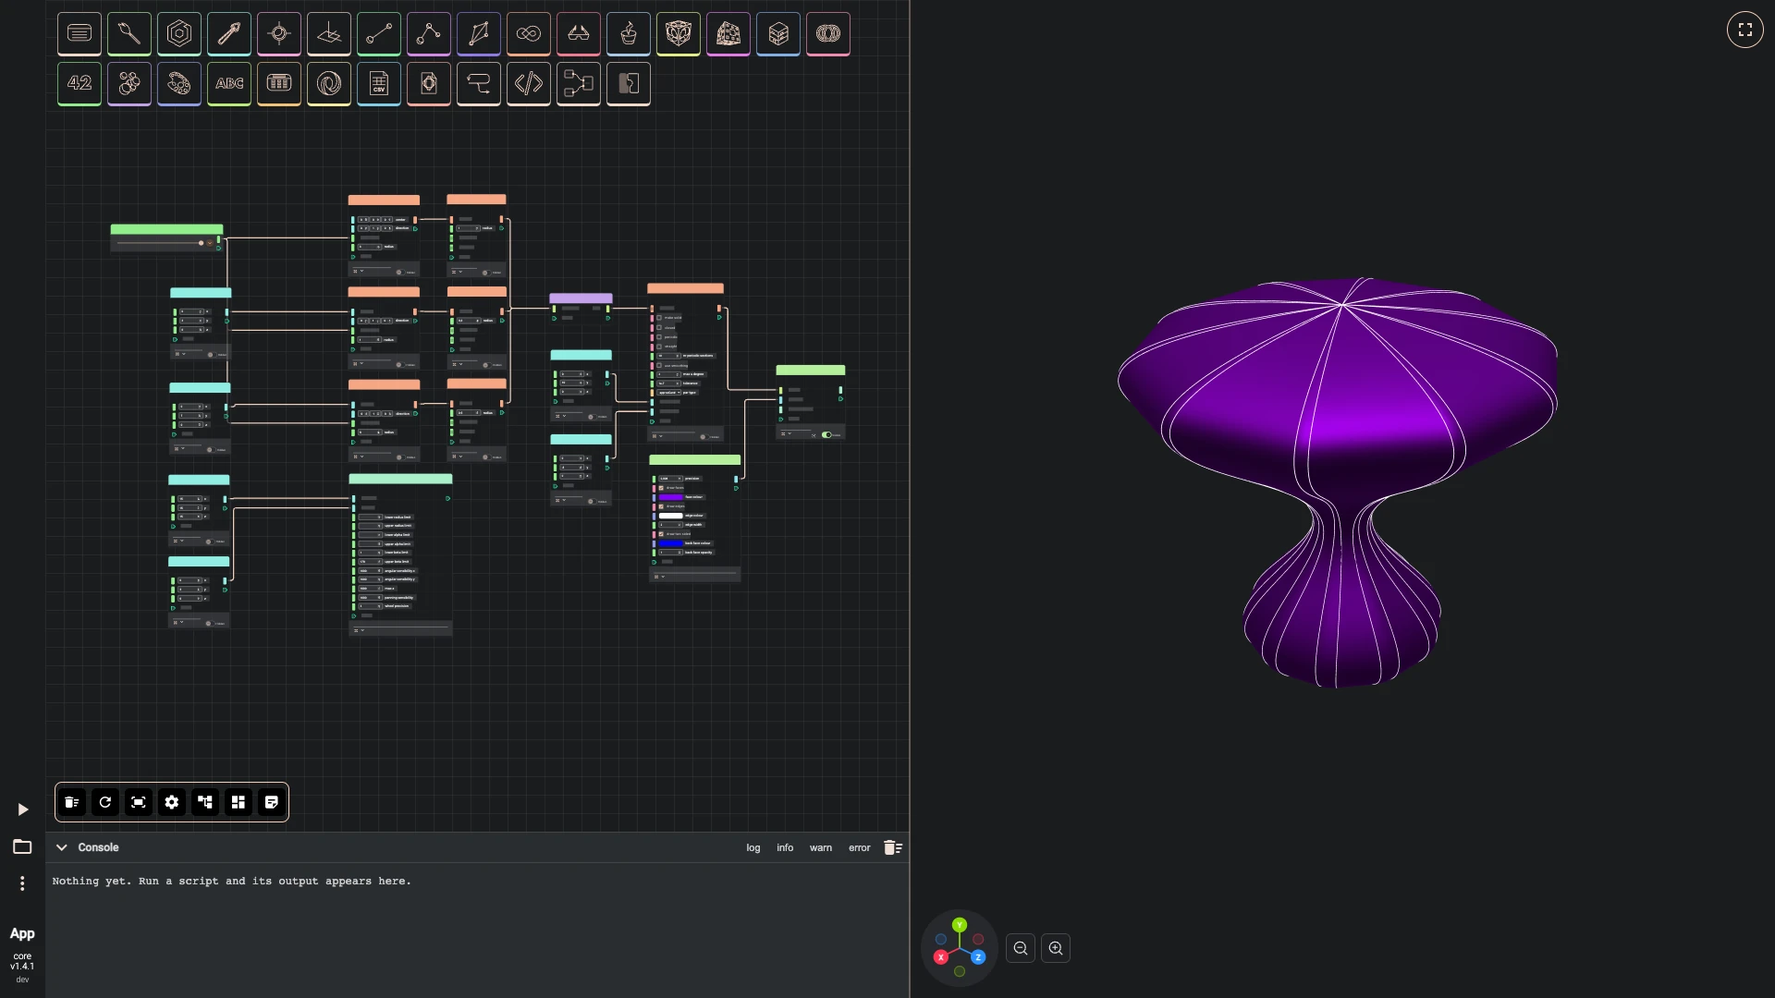Open the infinity loop node category
This screenshot has height=998, width=1775.
click(x=529, y=34)
